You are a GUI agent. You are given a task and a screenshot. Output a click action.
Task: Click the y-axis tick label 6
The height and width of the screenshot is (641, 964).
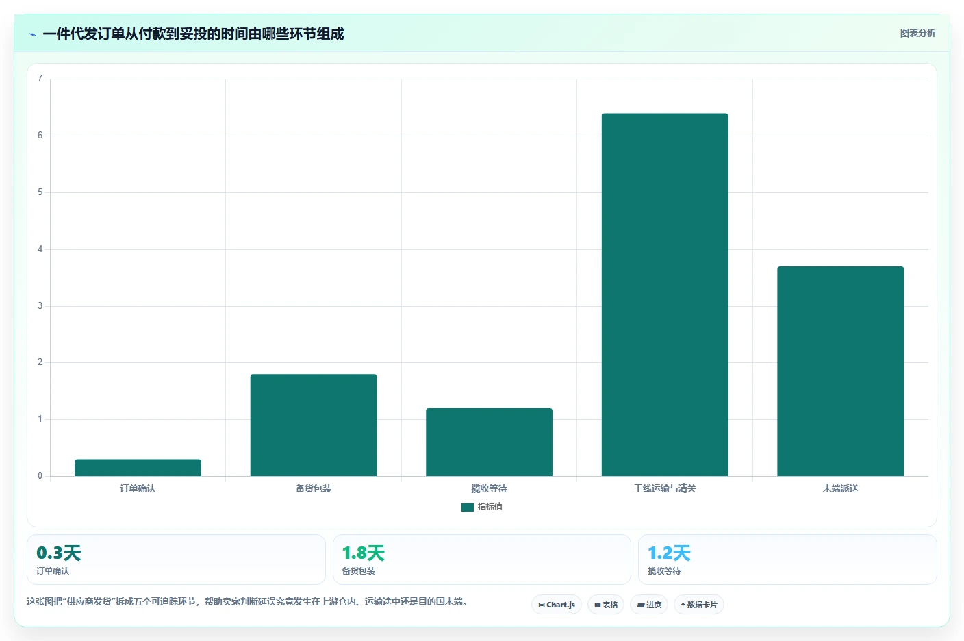[40, 136]
